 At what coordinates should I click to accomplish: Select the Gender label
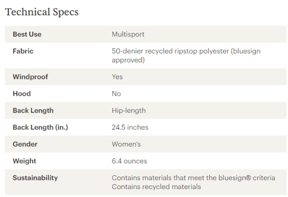click(25, 144)
